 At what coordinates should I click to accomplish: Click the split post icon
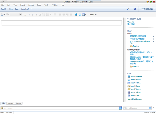point(55,15)
